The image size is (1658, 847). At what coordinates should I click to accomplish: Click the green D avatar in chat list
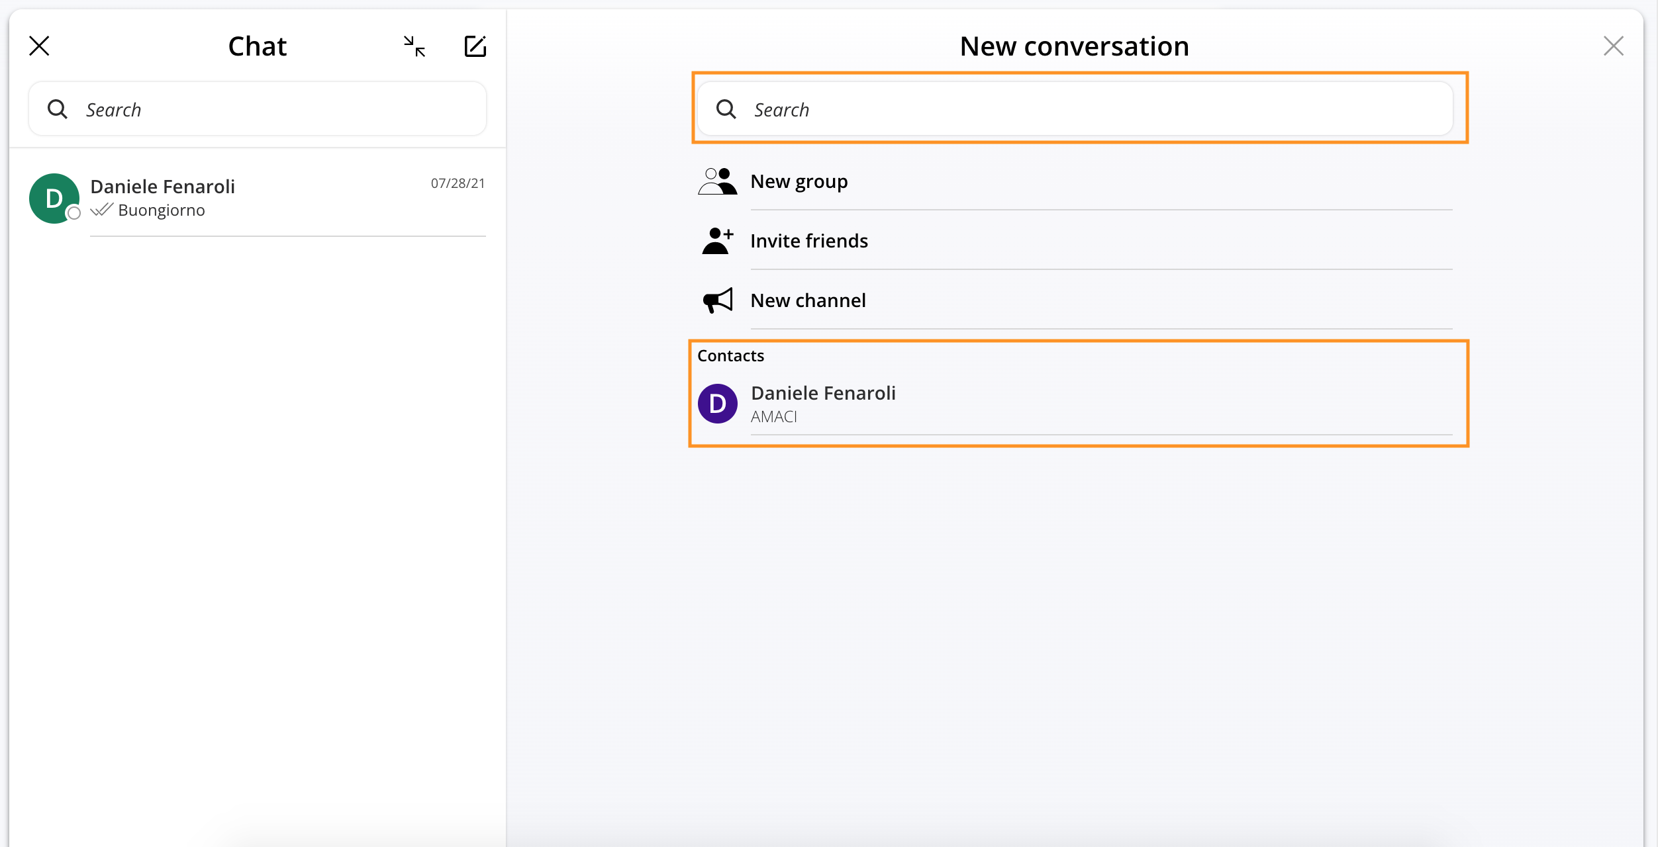(x=54, y=199)
